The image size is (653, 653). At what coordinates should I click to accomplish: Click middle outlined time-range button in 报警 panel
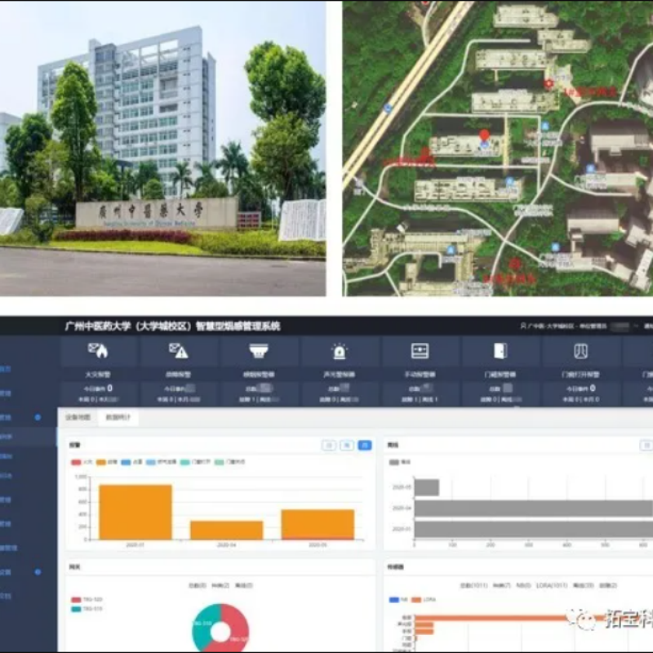tap(347, 445)
